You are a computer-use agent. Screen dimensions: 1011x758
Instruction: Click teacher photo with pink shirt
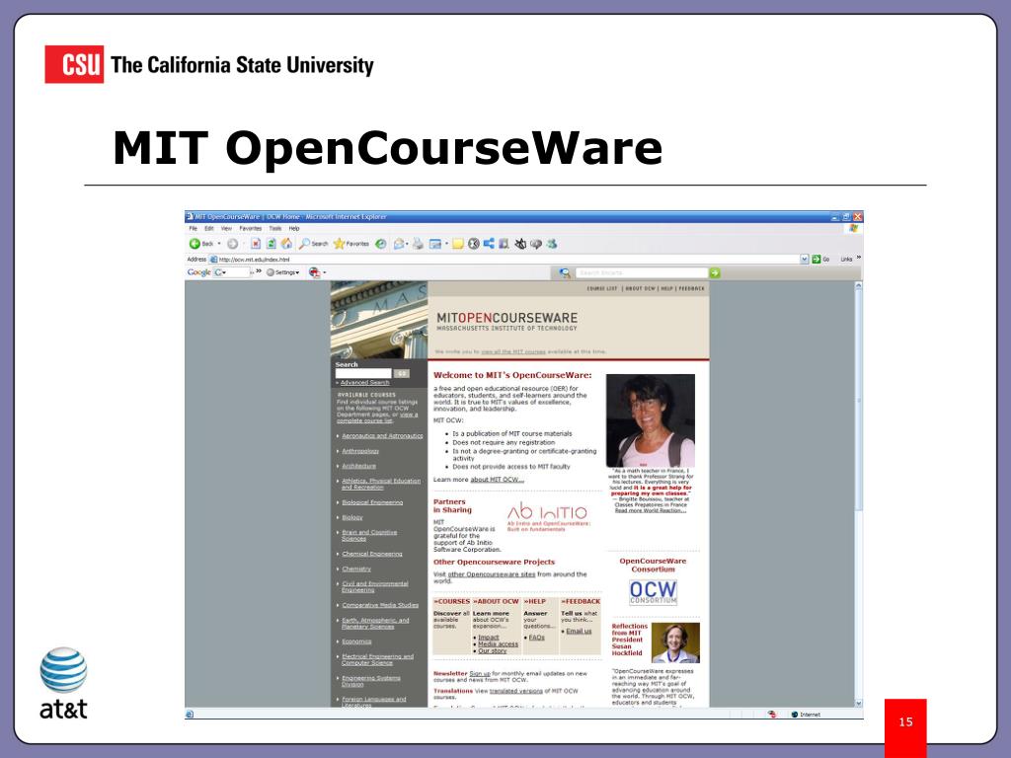pos(651,420)
